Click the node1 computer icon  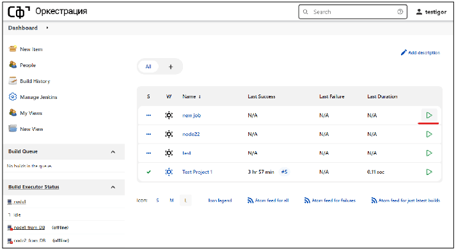click(x=10, y=202)
